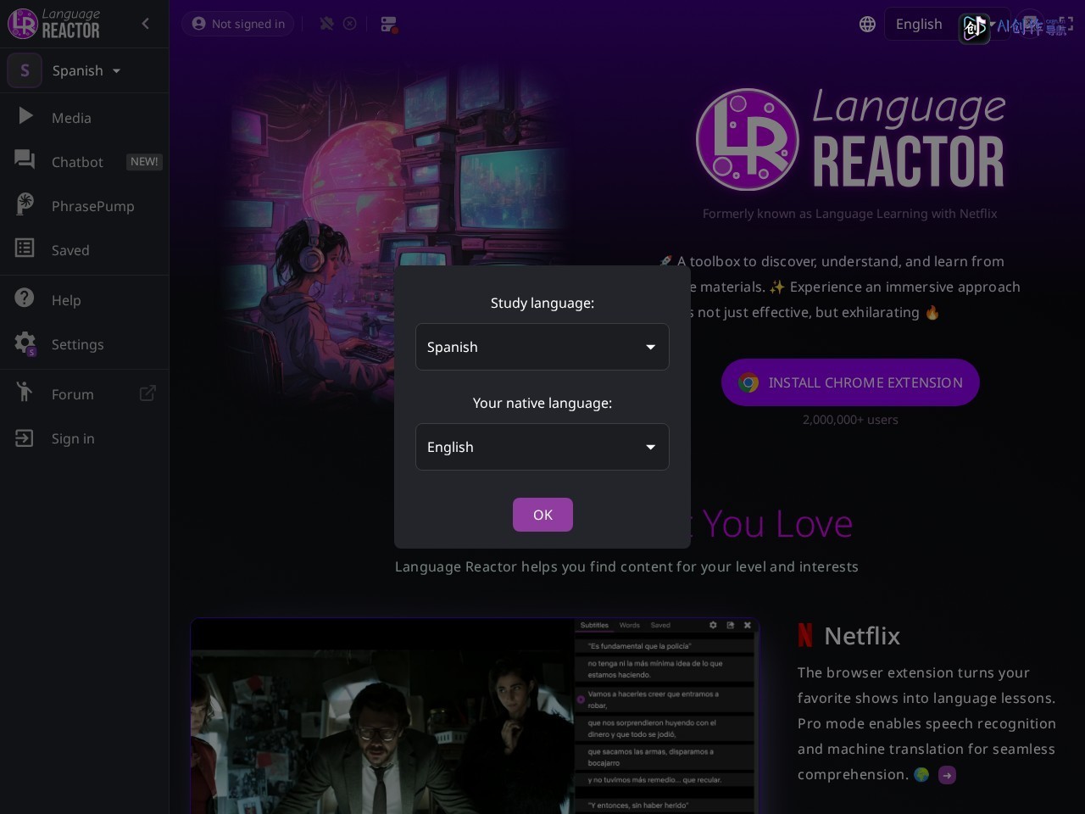Click the Language Reactor logo in sidebar
1085x814 pixels.
(x=54, y=24)
